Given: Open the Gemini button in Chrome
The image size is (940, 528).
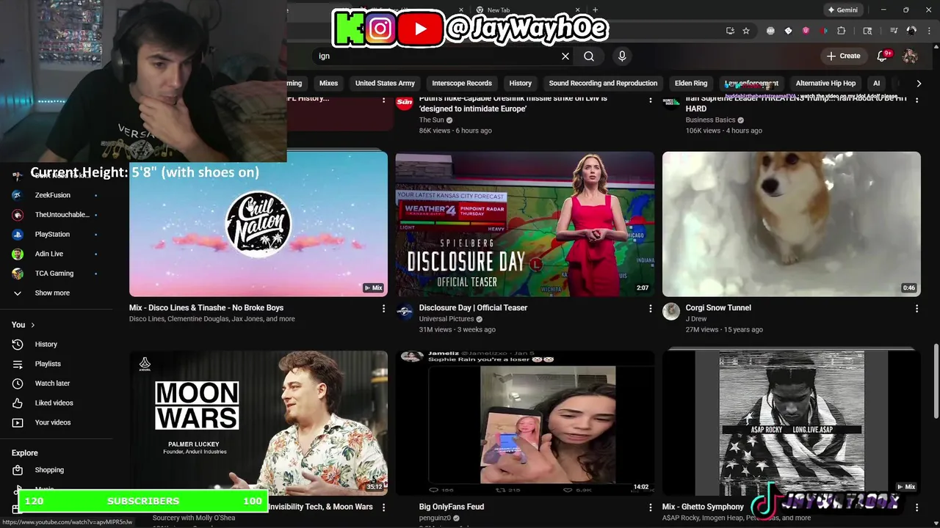Looking at the screenshot, I should coord(842,10).
